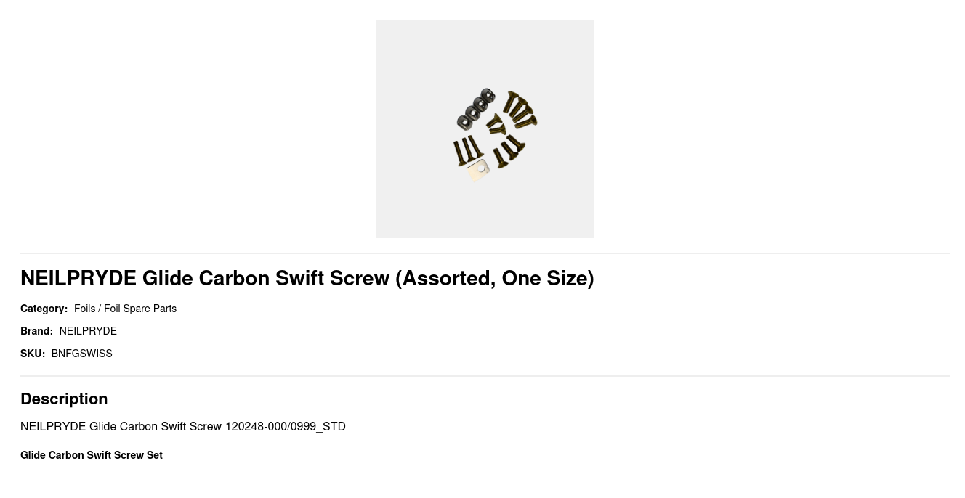Click the "Brand:" label
This screenshot has width=965, height=498.
click(36, 331)
